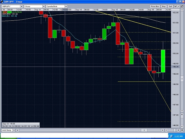Click the system tray network icon
This screenshot has width=185, height=139.
171,136
